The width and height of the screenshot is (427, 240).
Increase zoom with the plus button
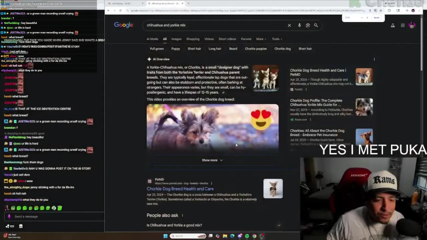(367, 18)
